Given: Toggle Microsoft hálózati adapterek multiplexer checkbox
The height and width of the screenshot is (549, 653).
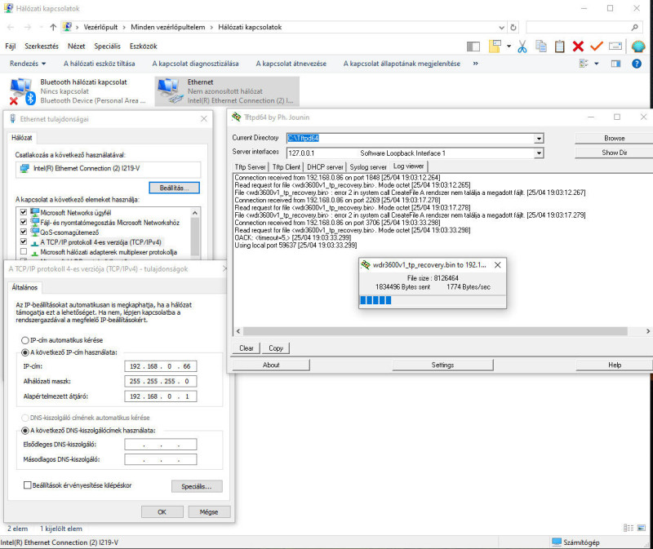Looking at the screenshot, I should coord(24,252).
